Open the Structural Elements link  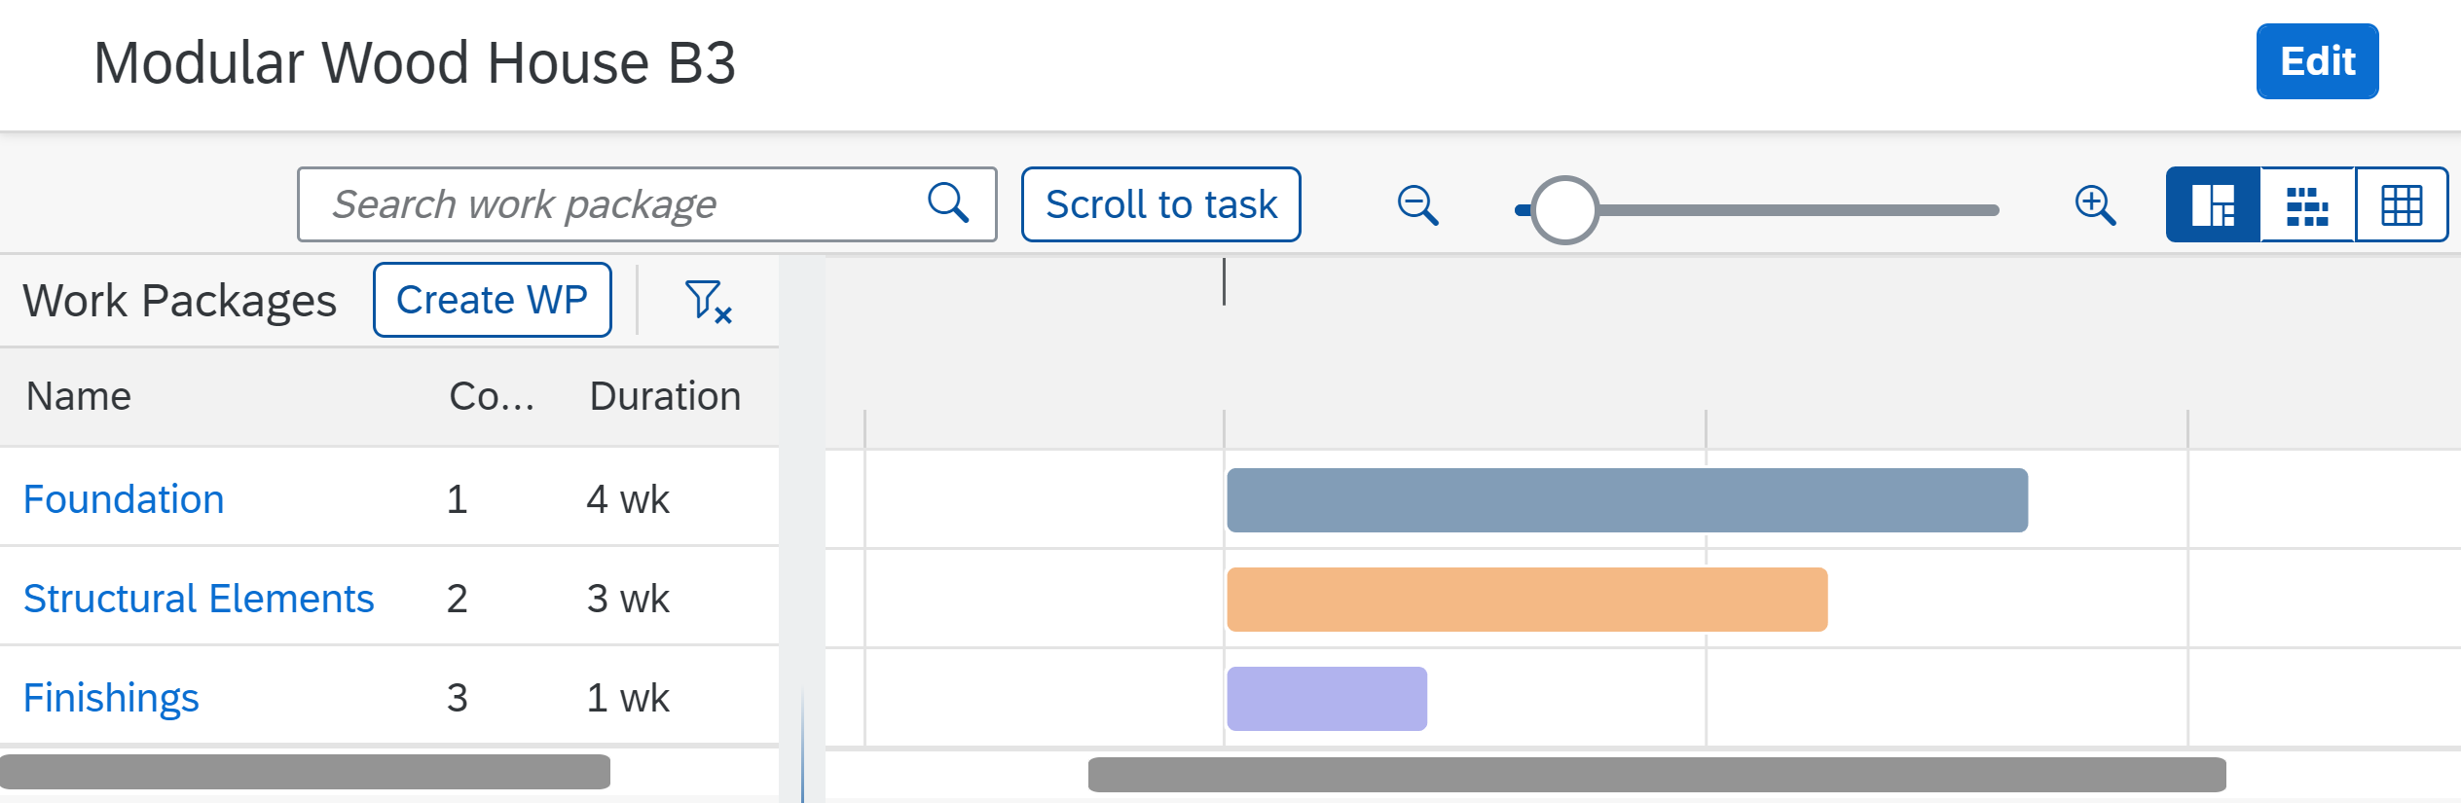coord(199,599)
